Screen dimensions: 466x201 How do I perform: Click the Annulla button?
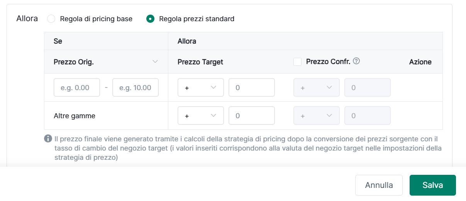(x=379, y=185)
